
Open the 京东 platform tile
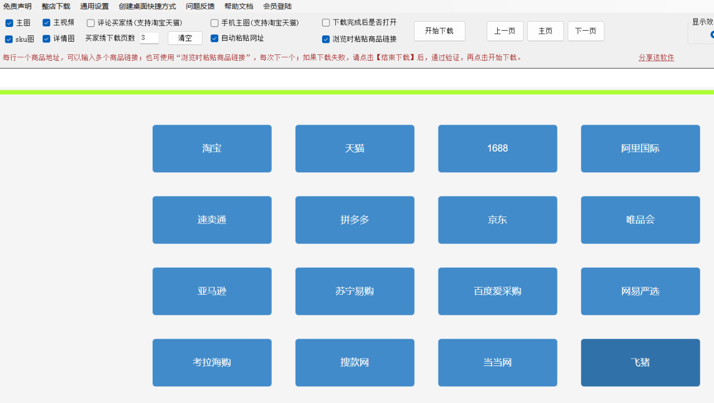(x=498, y=220)
